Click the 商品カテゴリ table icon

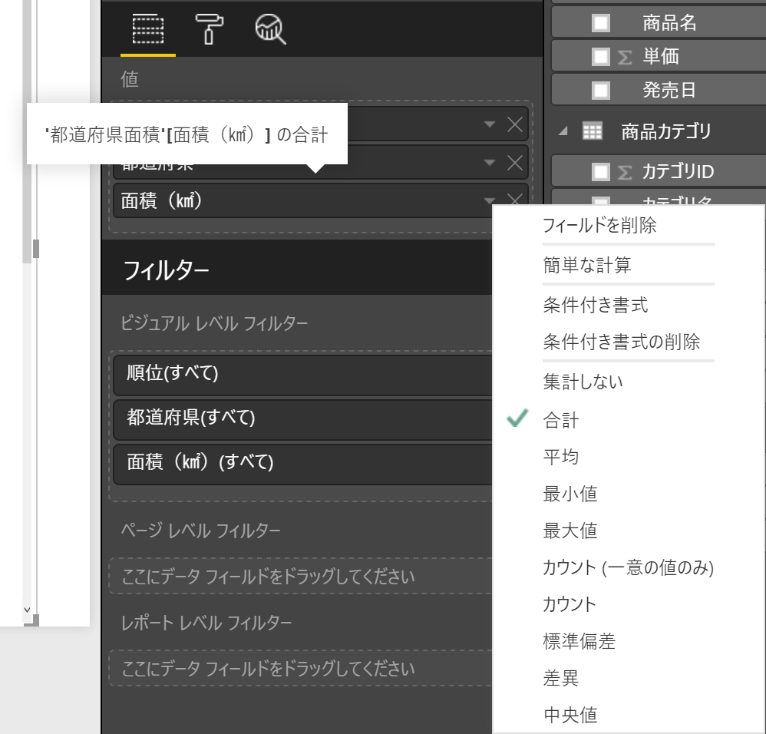pyautogui.click(x=593, y=131)
